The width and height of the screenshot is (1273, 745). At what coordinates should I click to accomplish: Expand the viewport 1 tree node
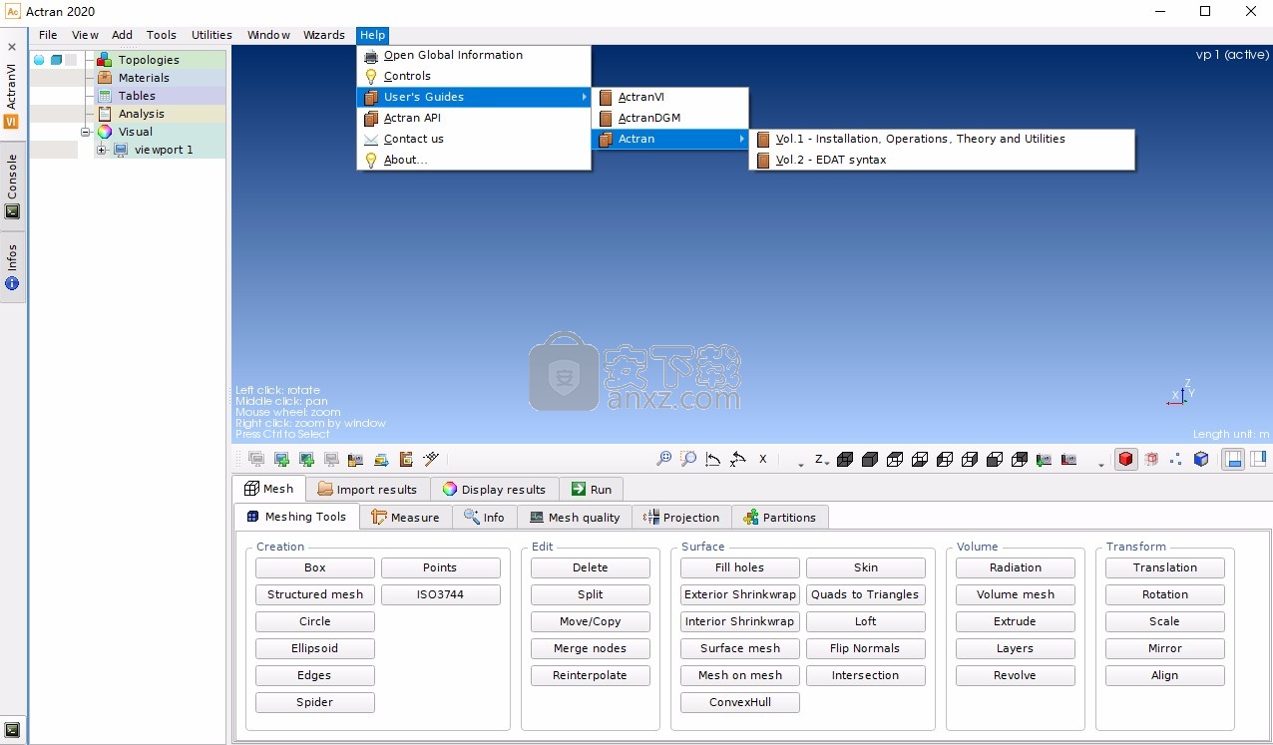(x=102, y=150)
